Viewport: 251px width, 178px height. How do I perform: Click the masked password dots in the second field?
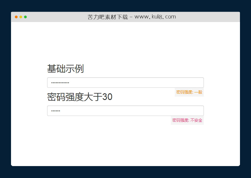[x=55, y=111]
